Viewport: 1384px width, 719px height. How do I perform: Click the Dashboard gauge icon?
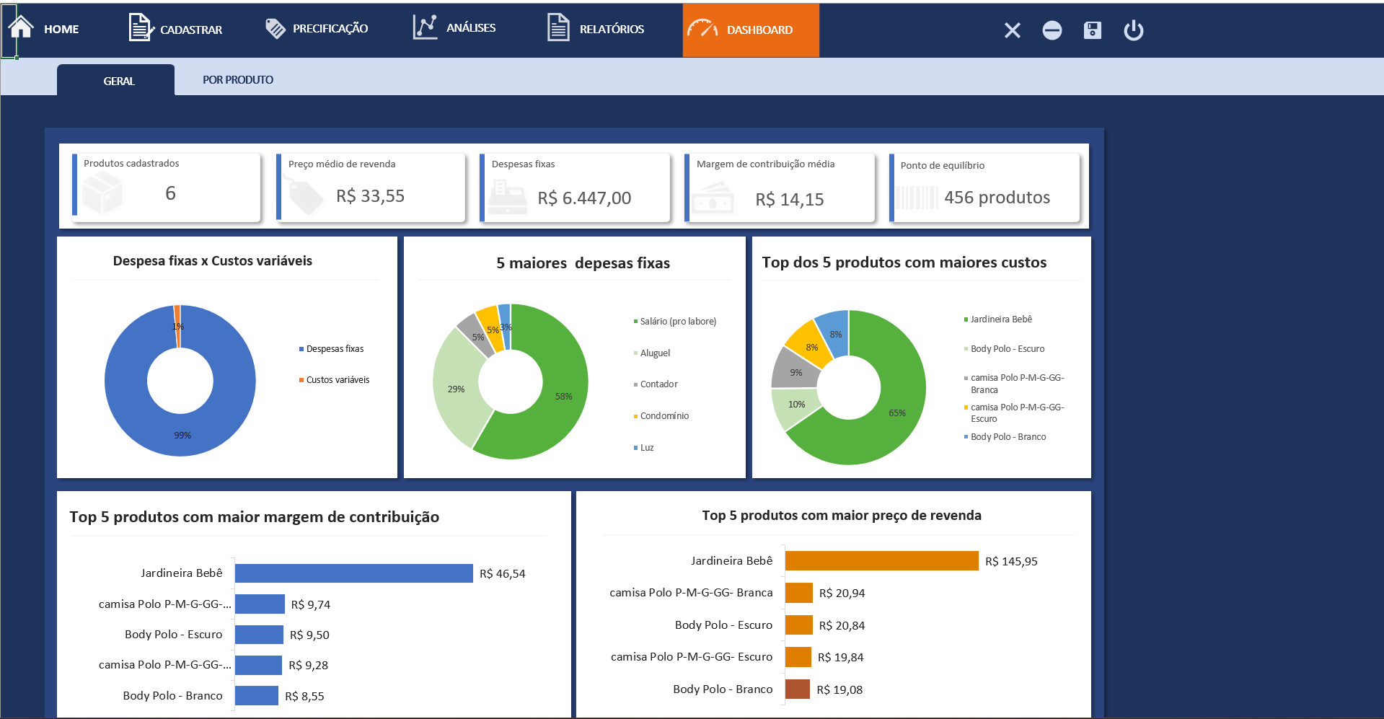pyautogui.click(x=702, y=29)
